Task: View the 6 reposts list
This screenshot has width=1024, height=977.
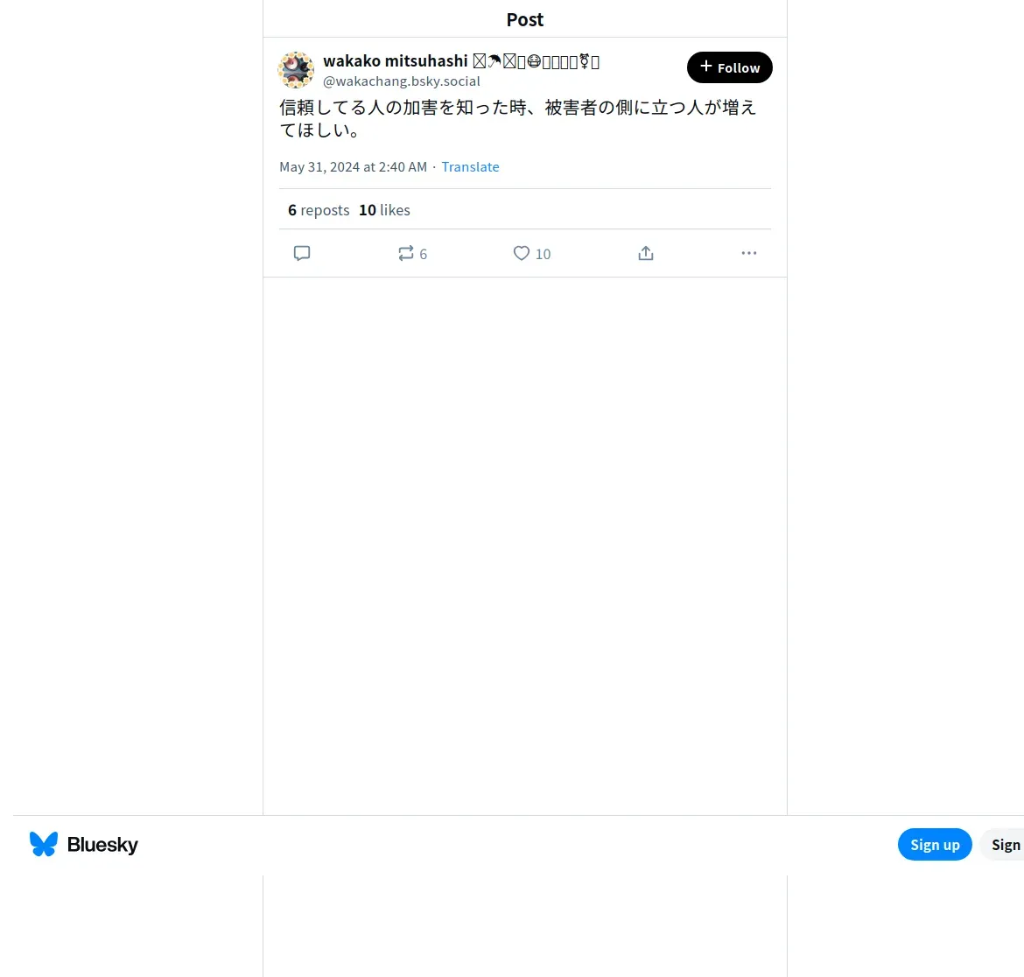Action: click(x=319, y=210)
